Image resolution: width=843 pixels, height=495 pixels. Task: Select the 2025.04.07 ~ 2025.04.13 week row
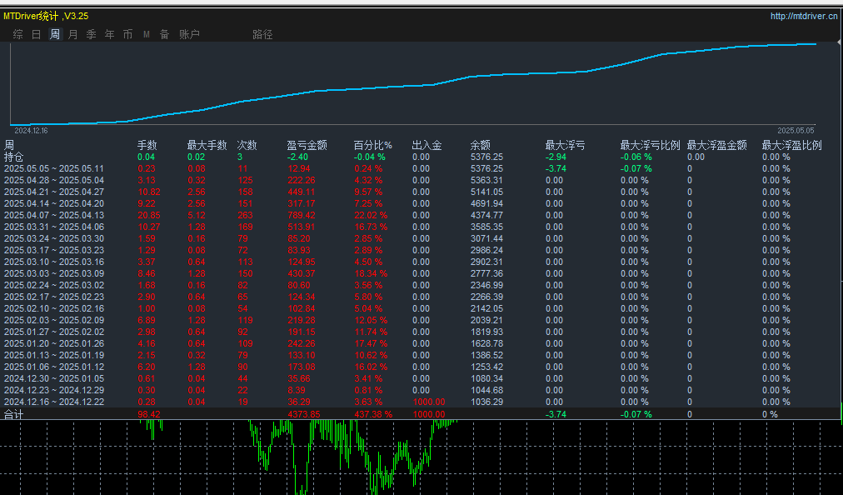[54, 215]
